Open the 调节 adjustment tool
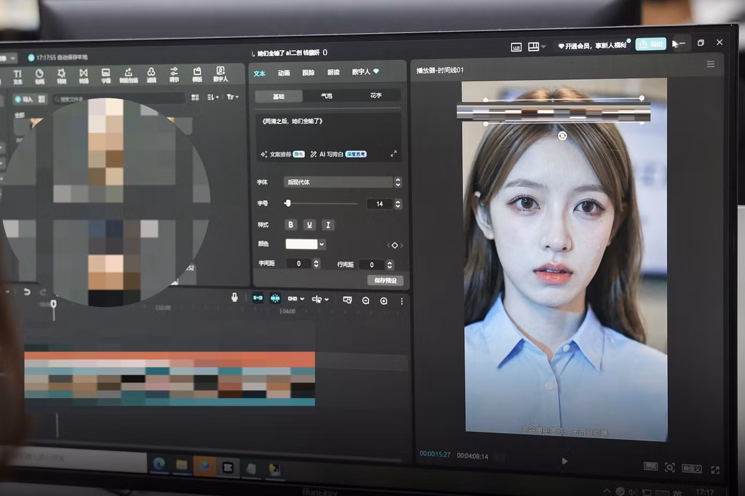The height and width of the screenshot is (496, 745). click(x=174, y=74)
